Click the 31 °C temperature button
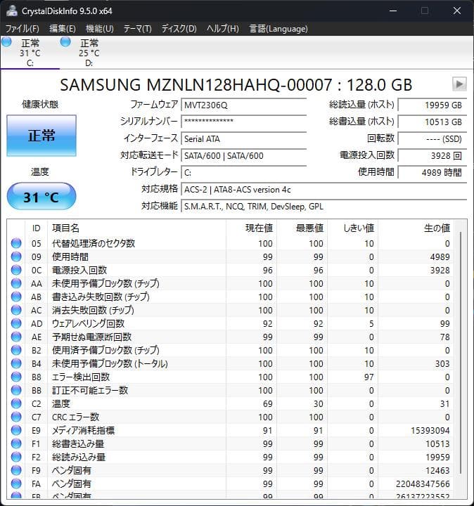474x506 pixels. pyautogui.click(x=41, y=197)
